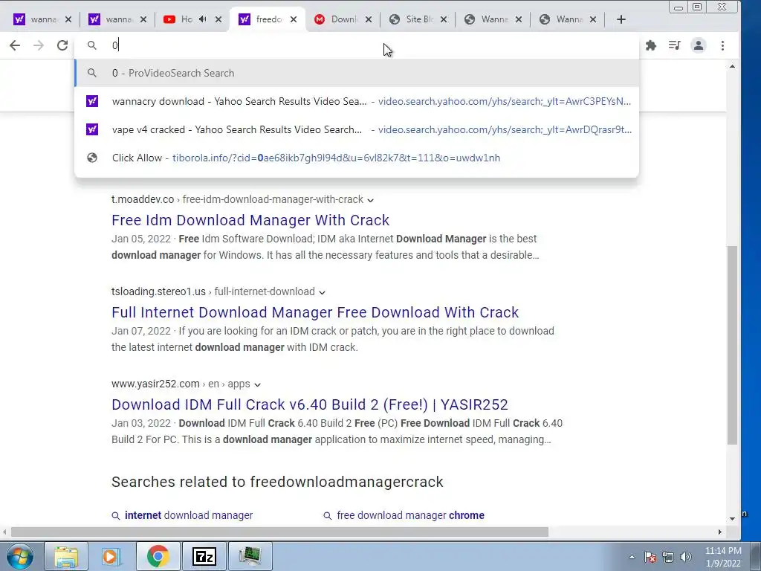Expand the www.yasir252.com result dropdown arrow
The image size is (761, 571).
coord(257,384)
